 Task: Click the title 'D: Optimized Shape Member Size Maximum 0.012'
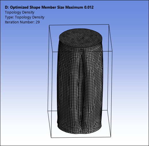[x=49, y=8]
